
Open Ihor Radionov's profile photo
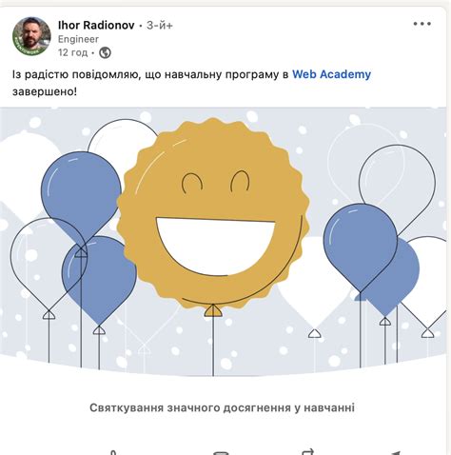[31, 36]
